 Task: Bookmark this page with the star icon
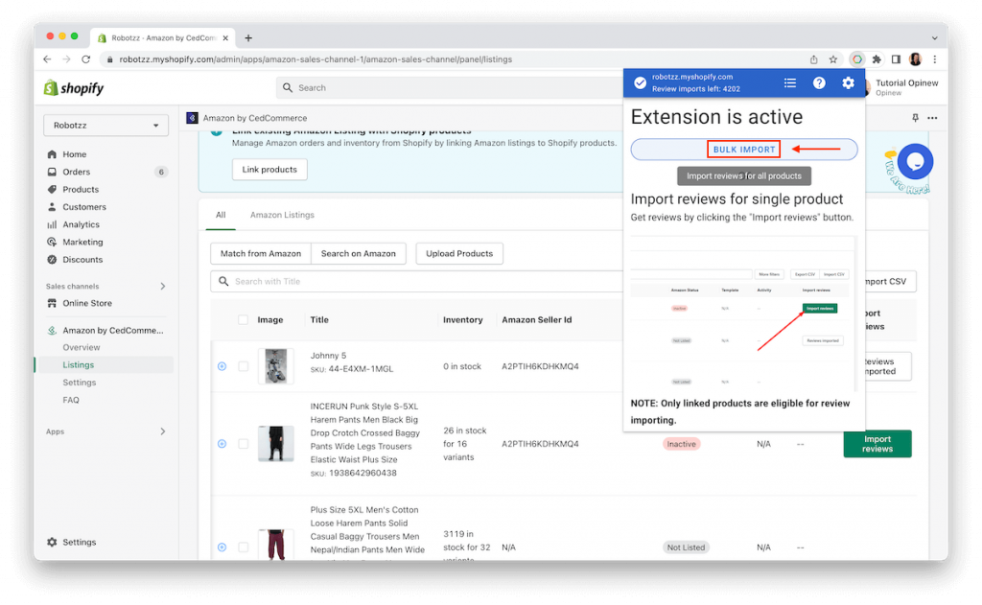833,59
